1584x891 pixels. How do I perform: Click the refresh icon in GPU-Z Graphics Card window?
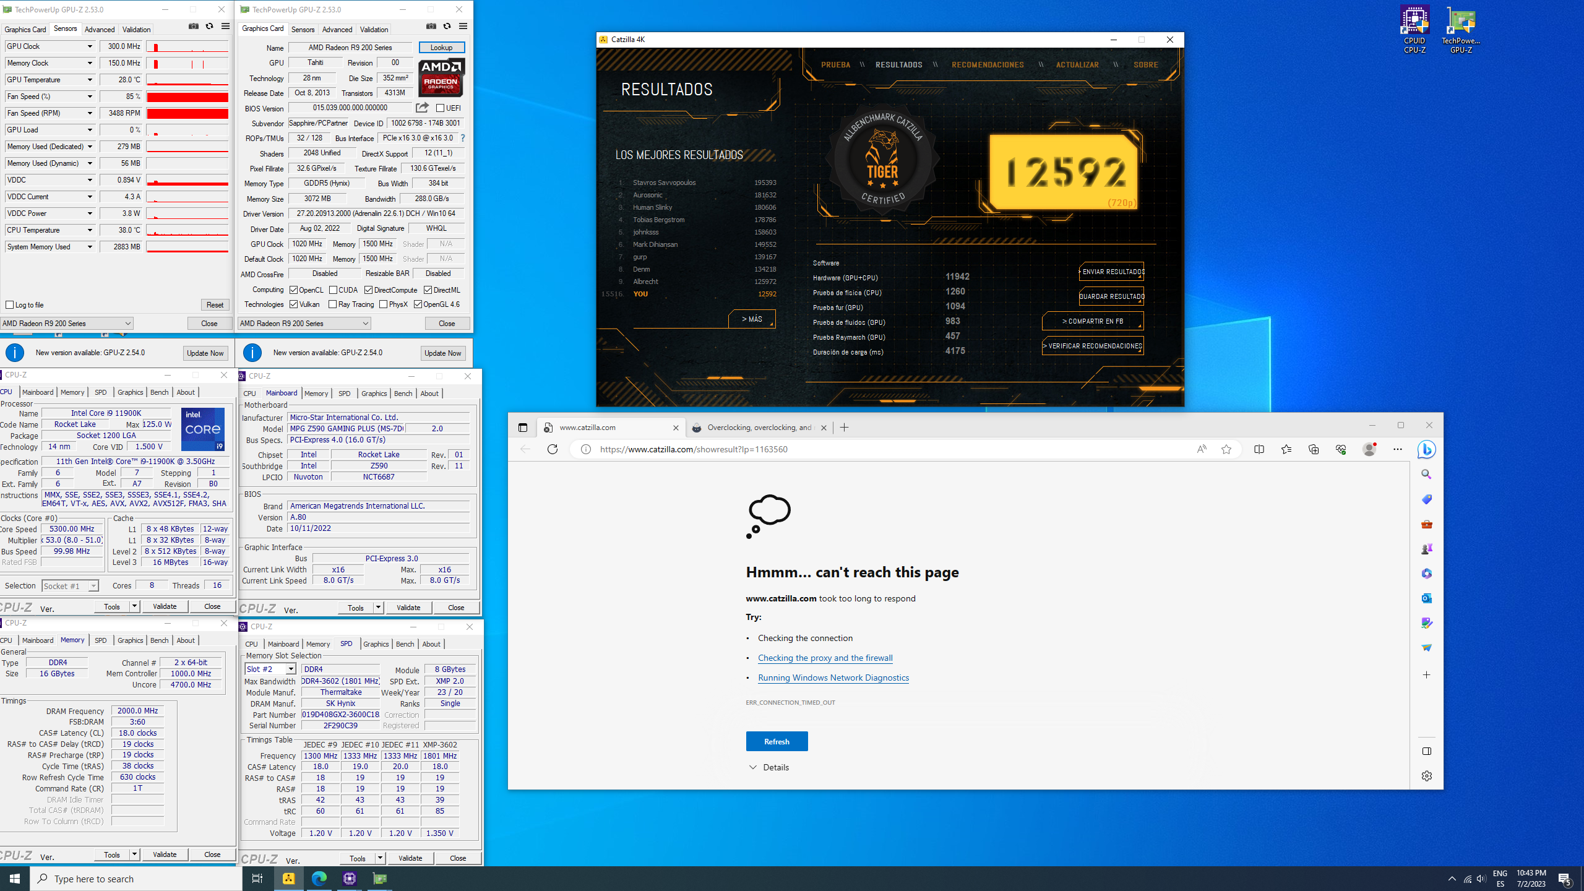click(447, 27)
